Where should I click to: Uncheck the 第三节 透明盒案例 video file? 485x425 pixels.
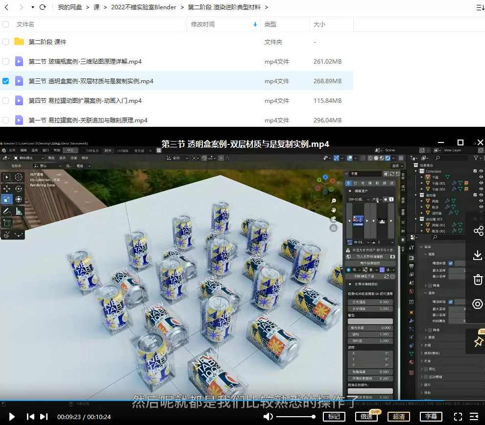[5, 81]
